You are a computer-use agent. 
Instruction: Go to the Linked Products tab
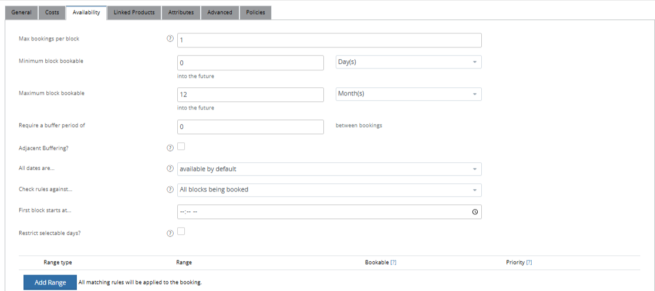click(x=134, y=12)
